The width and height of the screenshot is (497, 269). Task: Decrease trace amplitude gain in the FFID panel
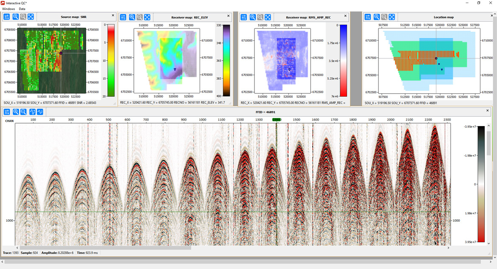click(40, 112)
